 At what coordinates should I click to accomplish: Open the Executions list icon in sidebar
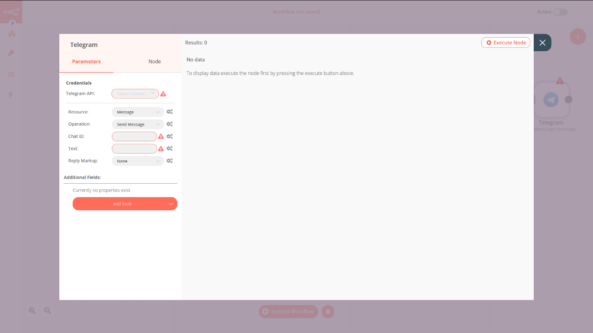(x=11, y=74)
